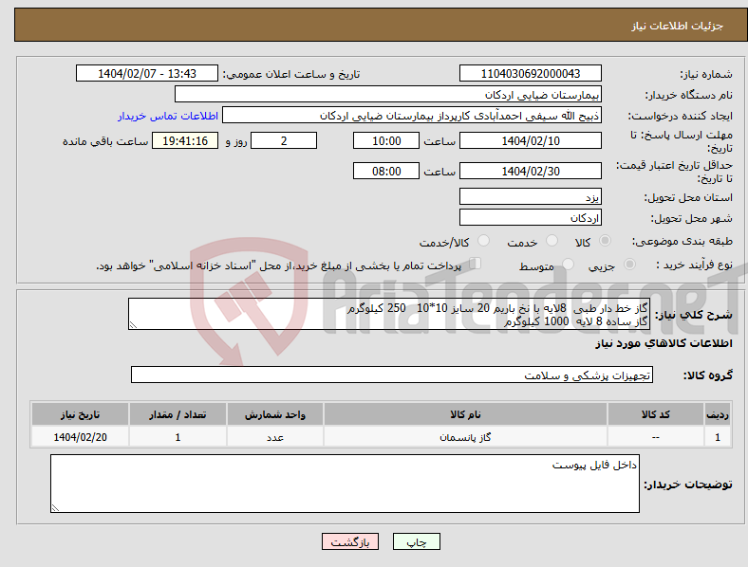The height and width of the screenshot is (567, 748).
Task: Click the delivery city field اردکان
Action: 531,218
